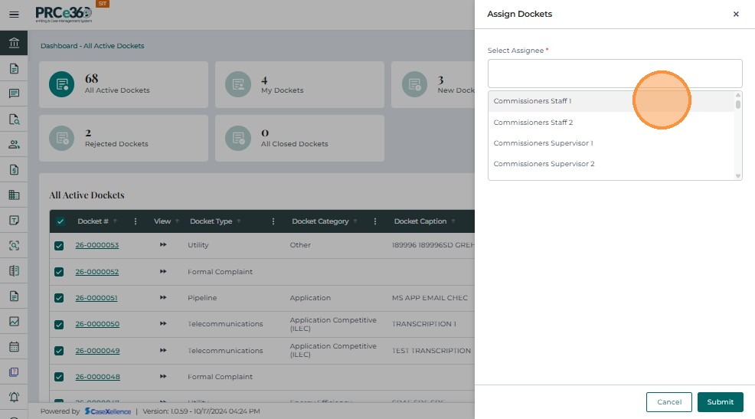
Task: Click the bank dashboard icon in sidebar
Action: 14,42
